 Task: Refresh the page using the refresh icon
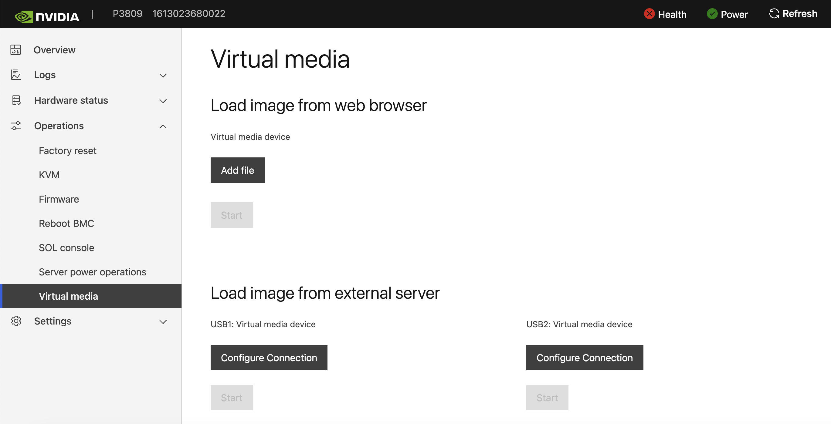774,14
